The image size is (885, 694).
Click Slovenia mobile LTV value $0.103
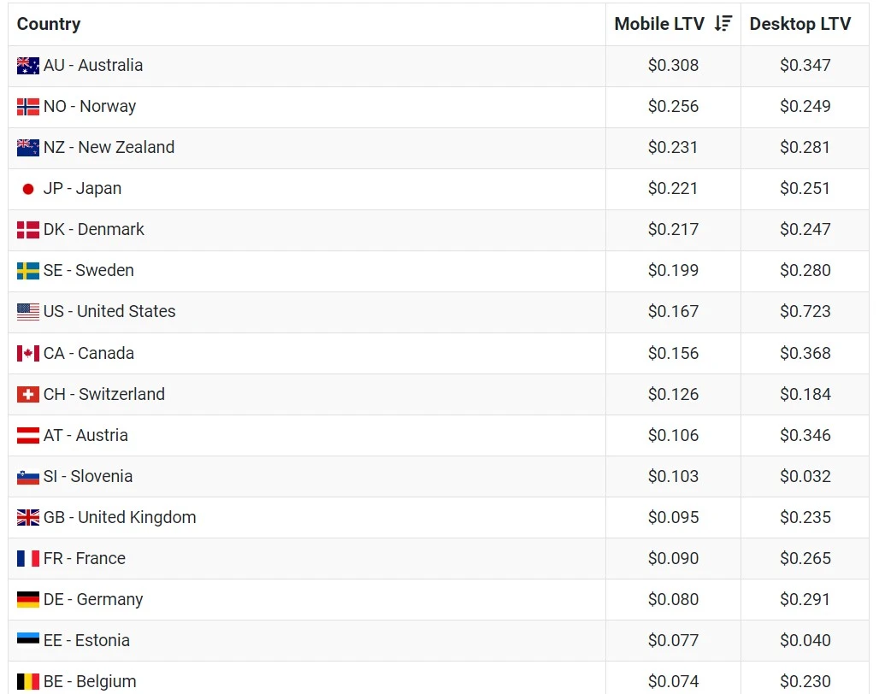click(673, 477)
